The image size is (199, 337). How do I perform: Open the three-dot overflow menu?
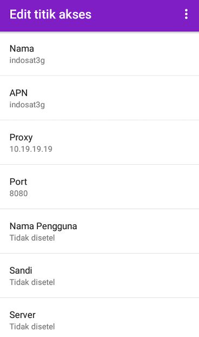[x=186, y=14]
